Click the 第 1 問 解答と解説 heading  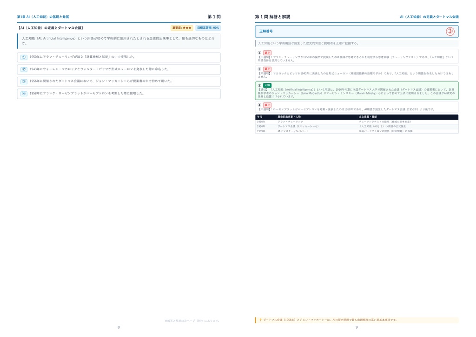(x=272, y=17)
